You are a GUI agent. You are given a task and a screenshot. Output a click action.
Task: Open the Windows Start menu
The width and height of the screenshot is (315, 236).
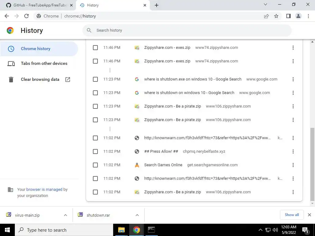[7, 230]
